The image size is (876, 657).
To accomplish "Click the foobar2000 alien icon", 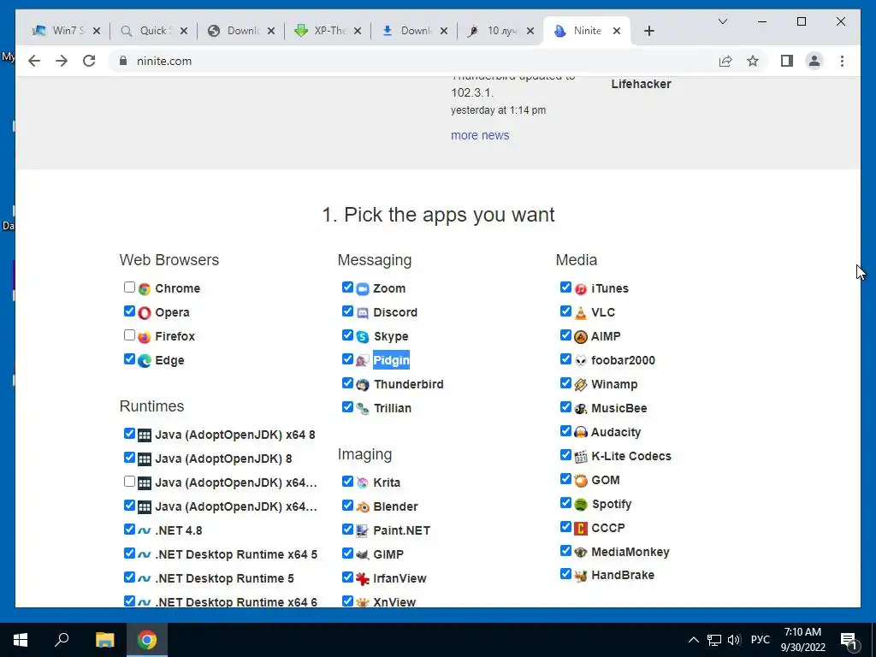I will click(x=581, y=361).
